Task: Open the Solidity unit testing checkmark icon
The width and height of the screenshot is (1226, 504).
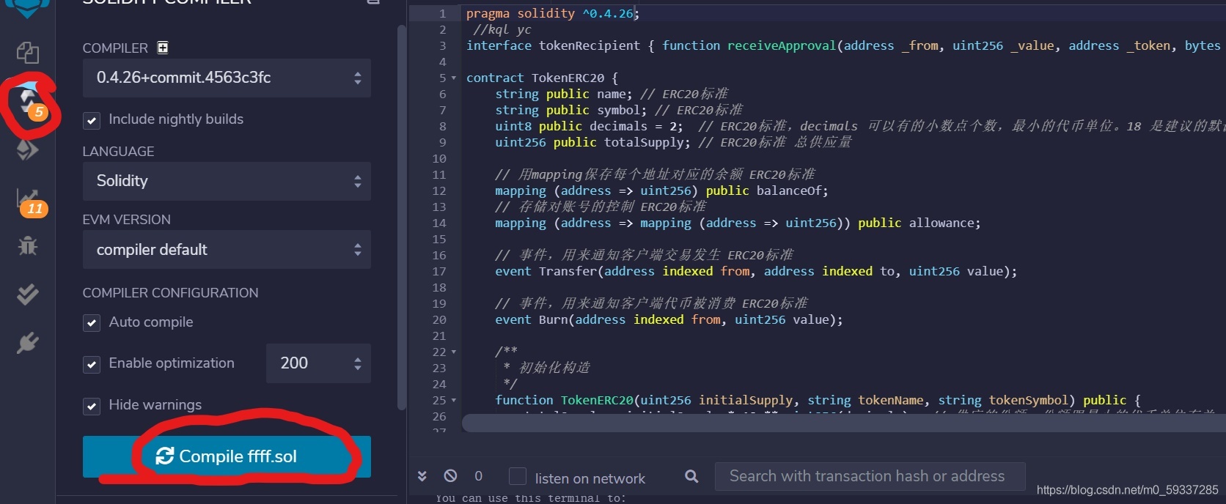Action: point(28,294)
